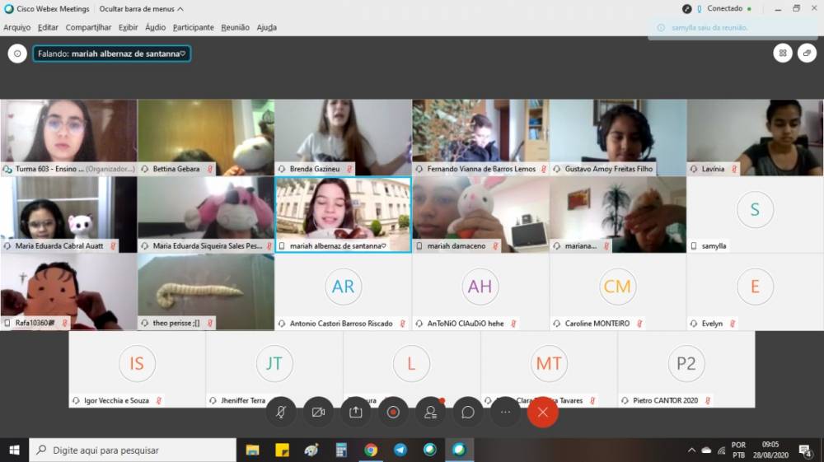Click the red leave meeting button

pos(542,412)
